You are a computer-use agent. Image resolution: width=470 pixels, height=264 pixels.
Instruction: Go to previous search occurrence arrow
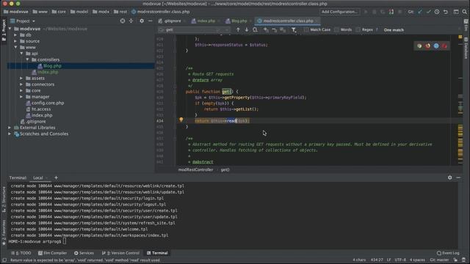[238, 29]
